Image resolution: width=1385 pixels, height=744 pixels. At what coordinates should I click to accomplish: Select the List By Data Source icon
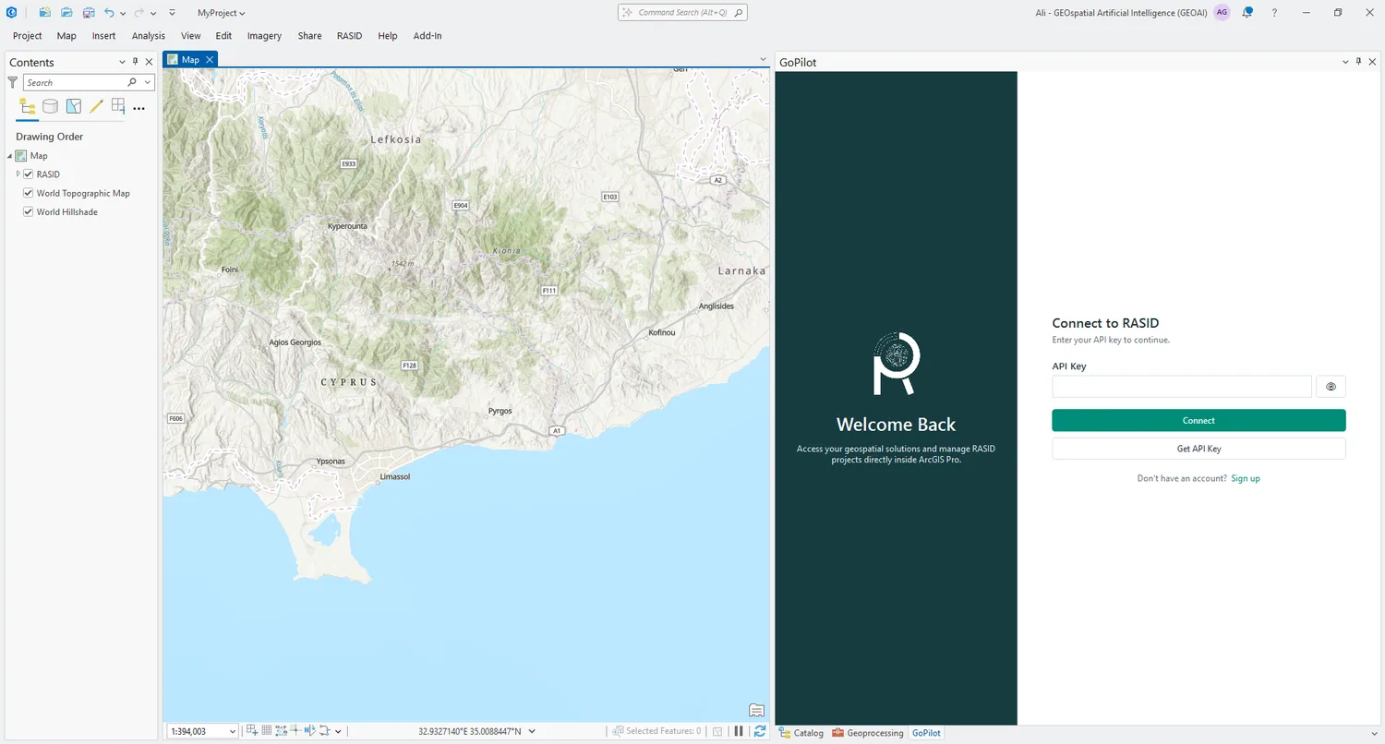(51, 107)
